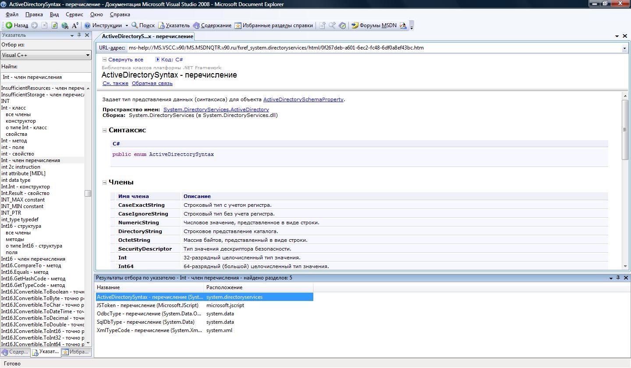The height and width of the screenshot is (368, 631).
Task: Open the Сервис menu
Action: (x=74, y=14)
